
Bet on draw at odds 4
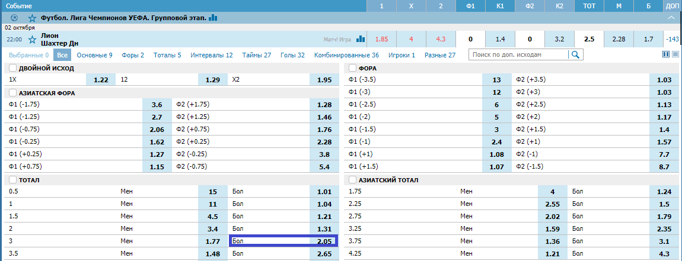tap(411, 39)
